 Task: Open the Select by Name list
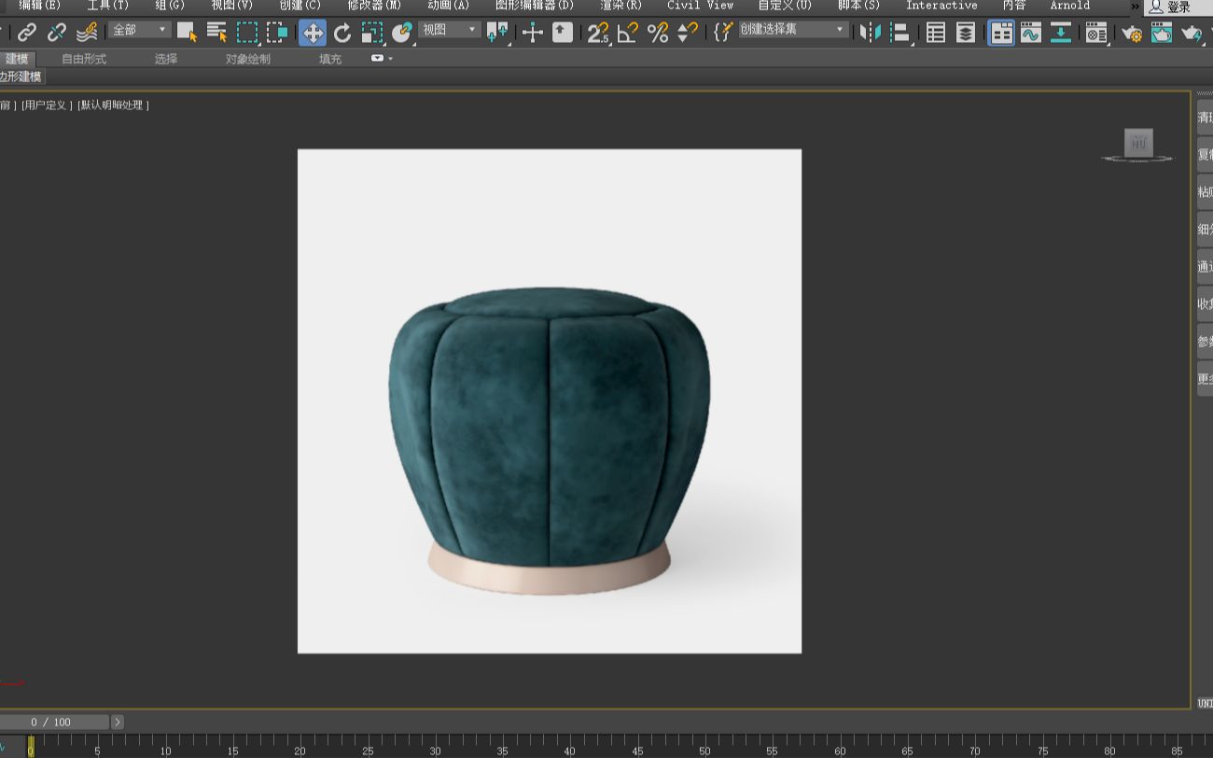216,33
